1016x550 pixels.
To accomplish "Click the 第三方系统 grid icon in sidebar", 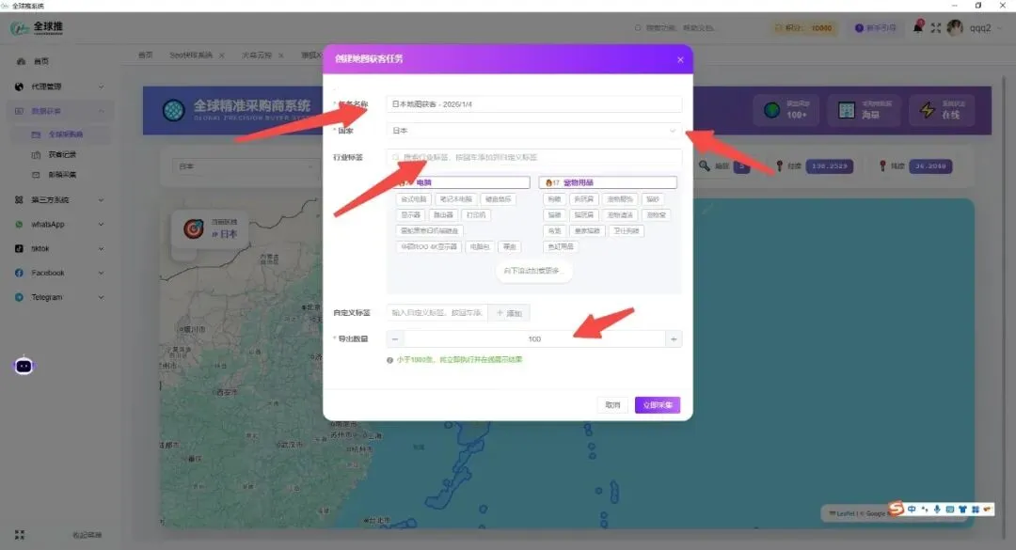I will (19, 199).
